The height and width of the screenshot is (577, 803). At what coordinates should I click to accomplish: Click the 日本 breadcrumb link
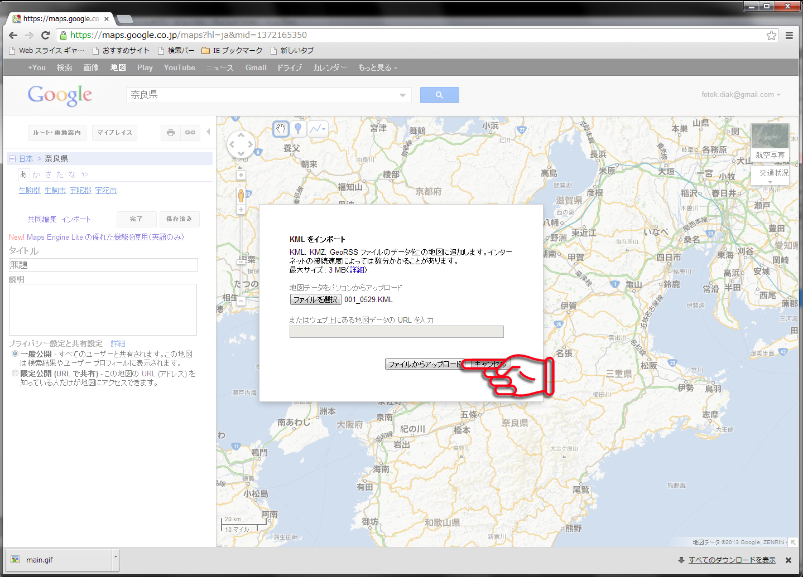click(x=26, y=159)
